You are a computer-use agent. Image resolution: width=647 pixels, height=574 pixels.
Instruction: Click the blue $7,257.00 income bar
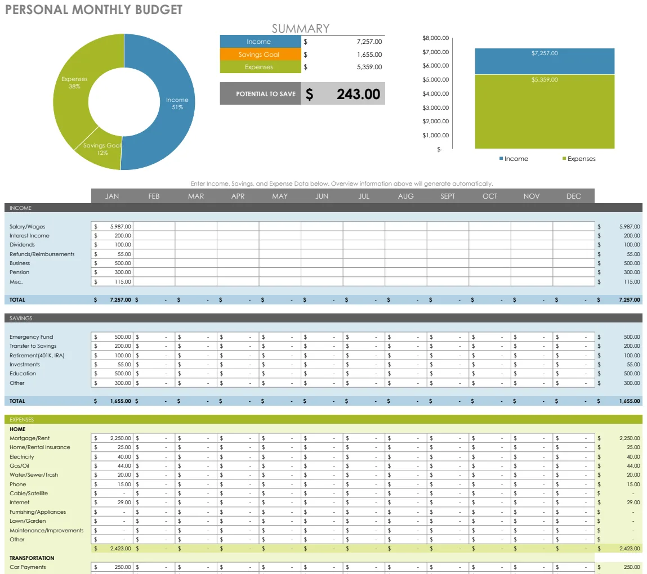pos(545,61)
